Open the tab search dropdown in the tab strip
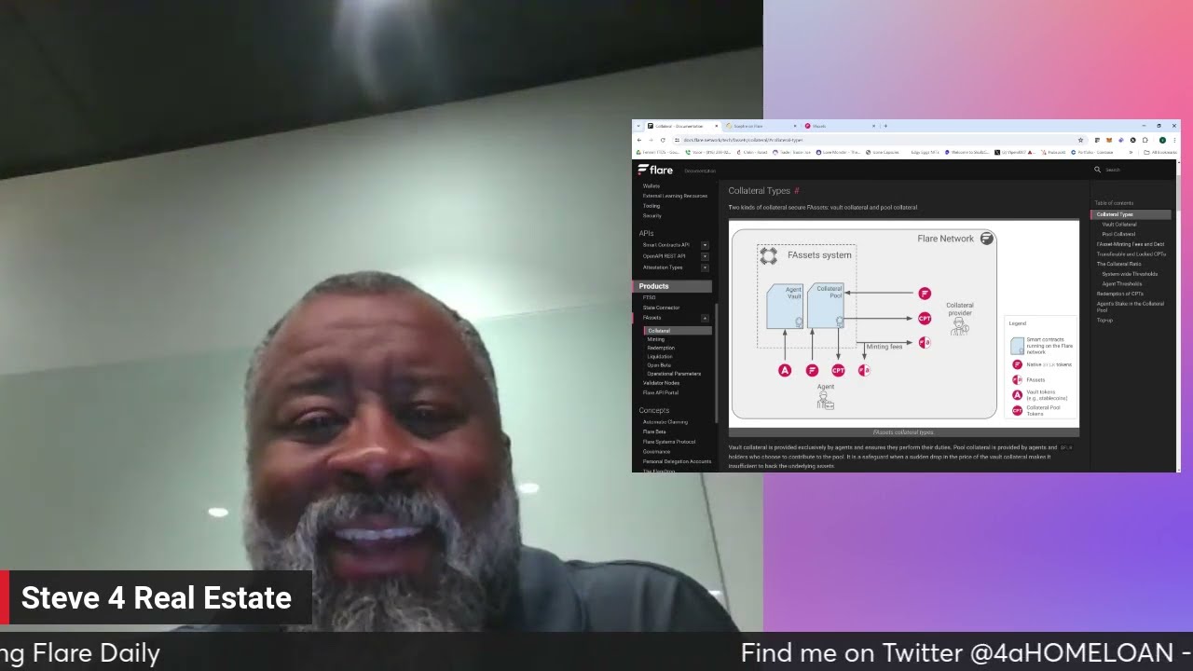This screenshot has height=671, width=1193. pyautogui.click(x=638, y=126)
